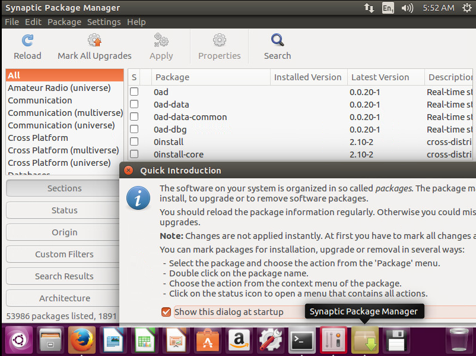
Task: Open the File menu
Action: (x=12, y=22)
